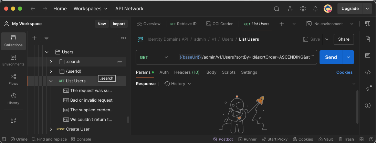Click the two-pane layout icon in status bar
This screenshot has width=376, height=143.
pos(362,139)
